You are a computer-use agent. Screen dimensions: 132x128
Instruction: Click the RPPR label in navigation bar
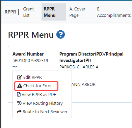pyautogui.click(x=10, y=12)
